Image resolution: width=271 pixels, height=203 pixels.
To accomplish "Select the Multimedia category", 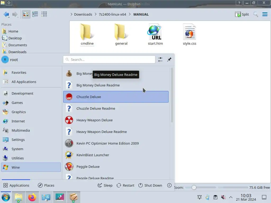I will point(31,130).
